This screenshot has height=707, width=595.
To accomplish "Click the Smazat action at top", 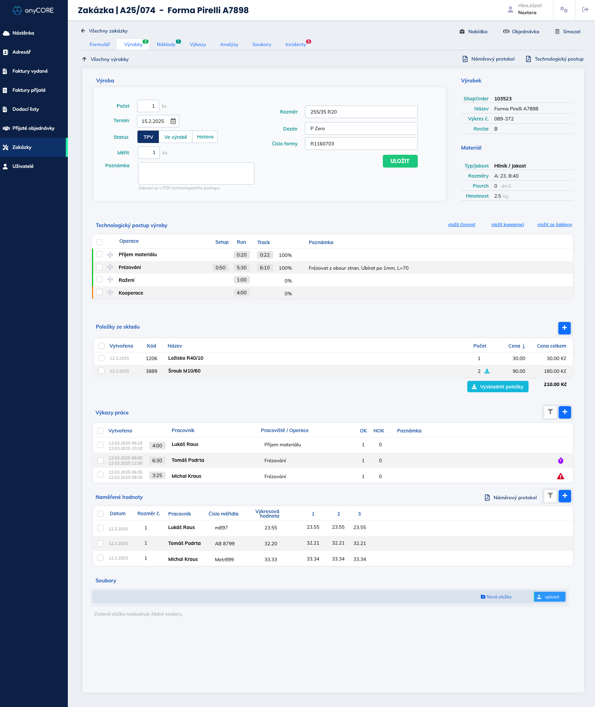I will tap(568, 32).
